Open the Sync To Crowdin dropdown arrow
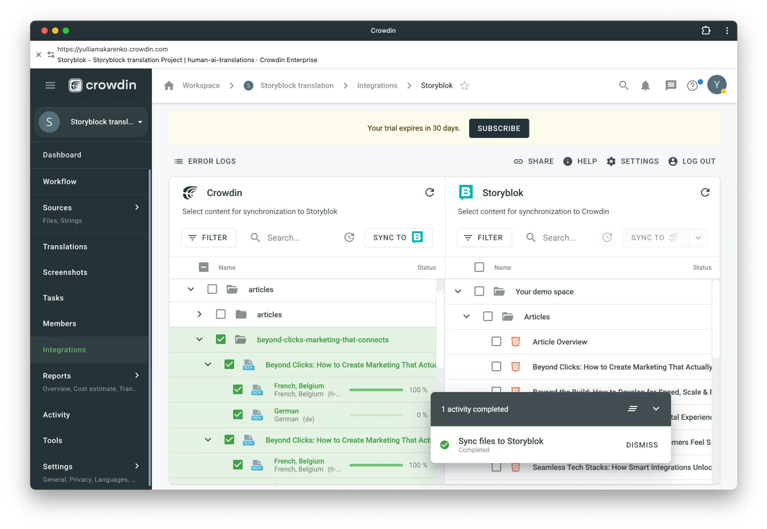 (698, 238)
